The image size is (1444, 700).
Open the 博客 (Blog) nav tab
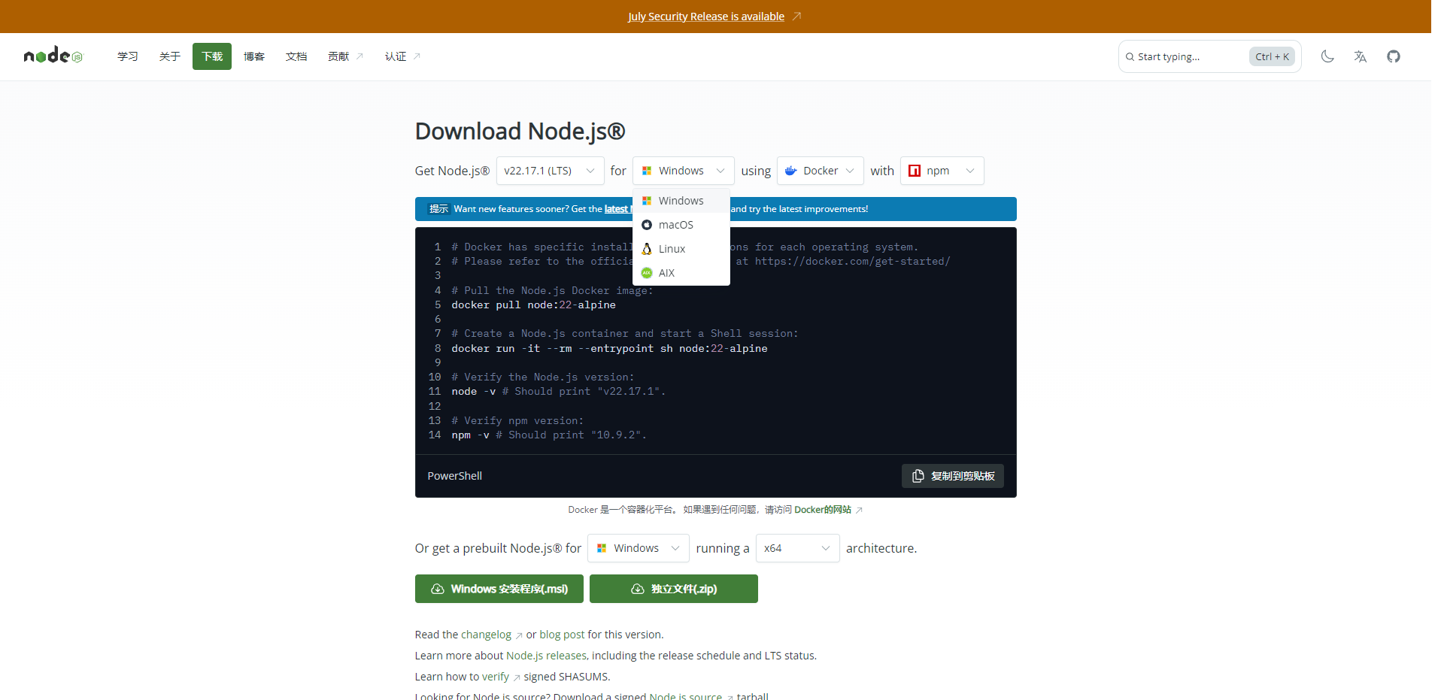(254, 56)
